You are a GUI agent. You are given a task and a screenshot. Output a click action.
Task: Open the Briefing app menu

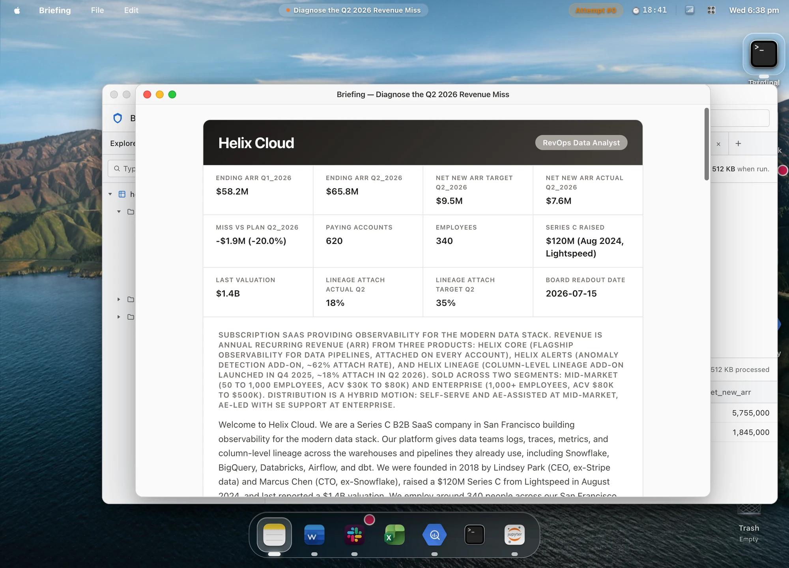[55, 10]
